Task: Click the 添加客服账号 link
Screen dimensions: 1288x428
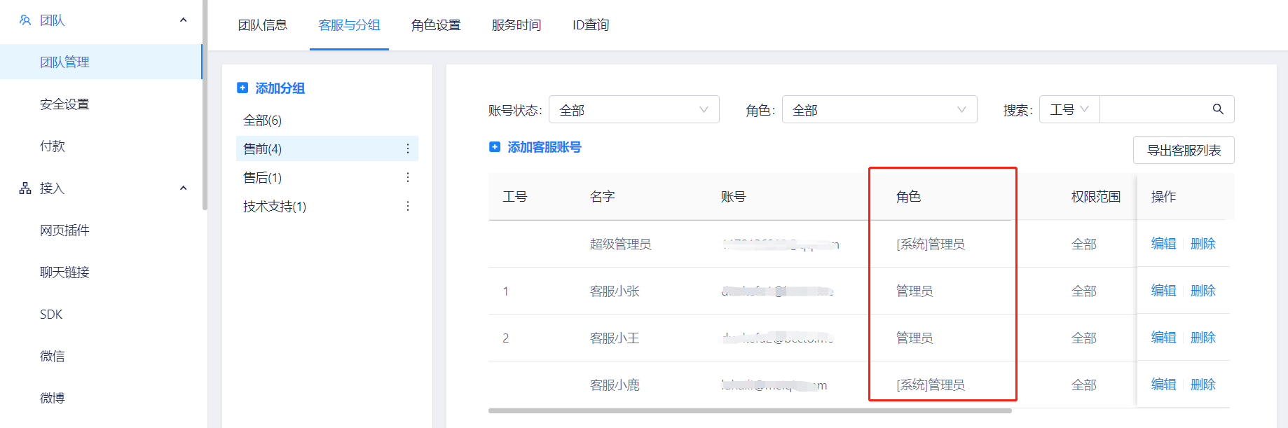Action: coord(544,147)
